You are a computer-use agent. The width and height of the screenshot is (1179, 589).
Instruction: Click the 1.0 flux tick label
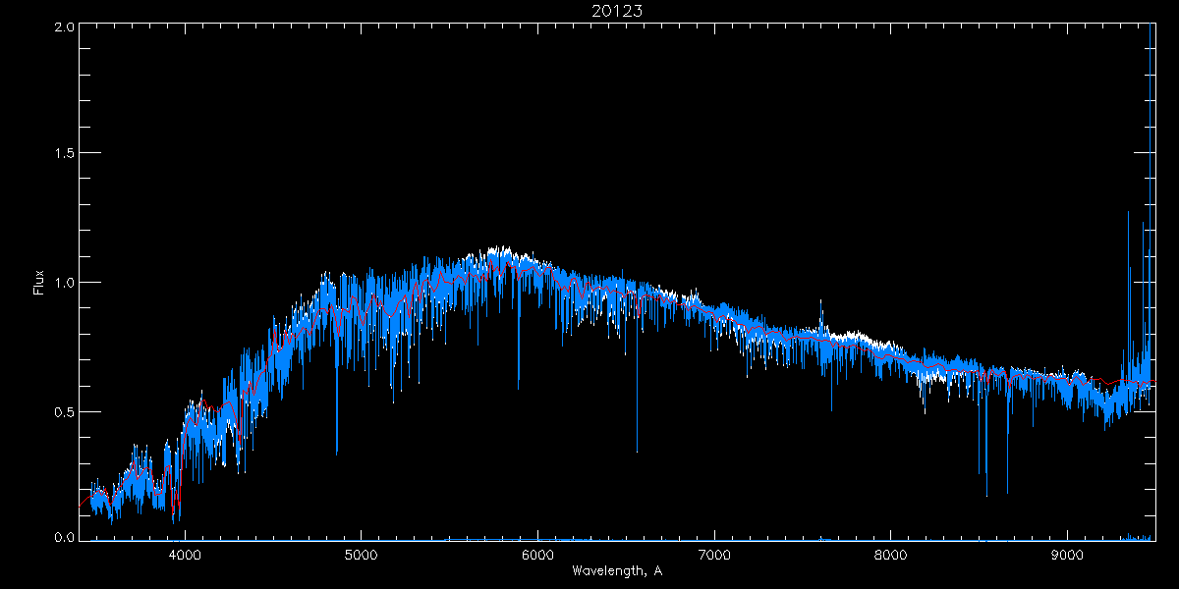64,283
